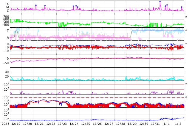Click the '-50' axis label

pyautogui.click(x=6, y=63)
